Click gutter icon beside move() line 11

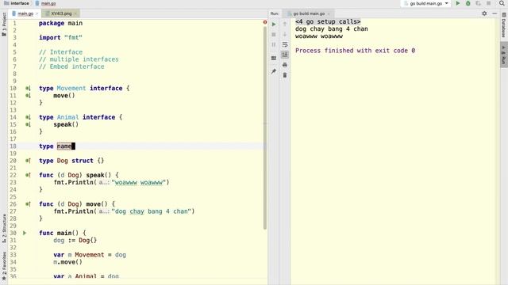pos(29,96)
